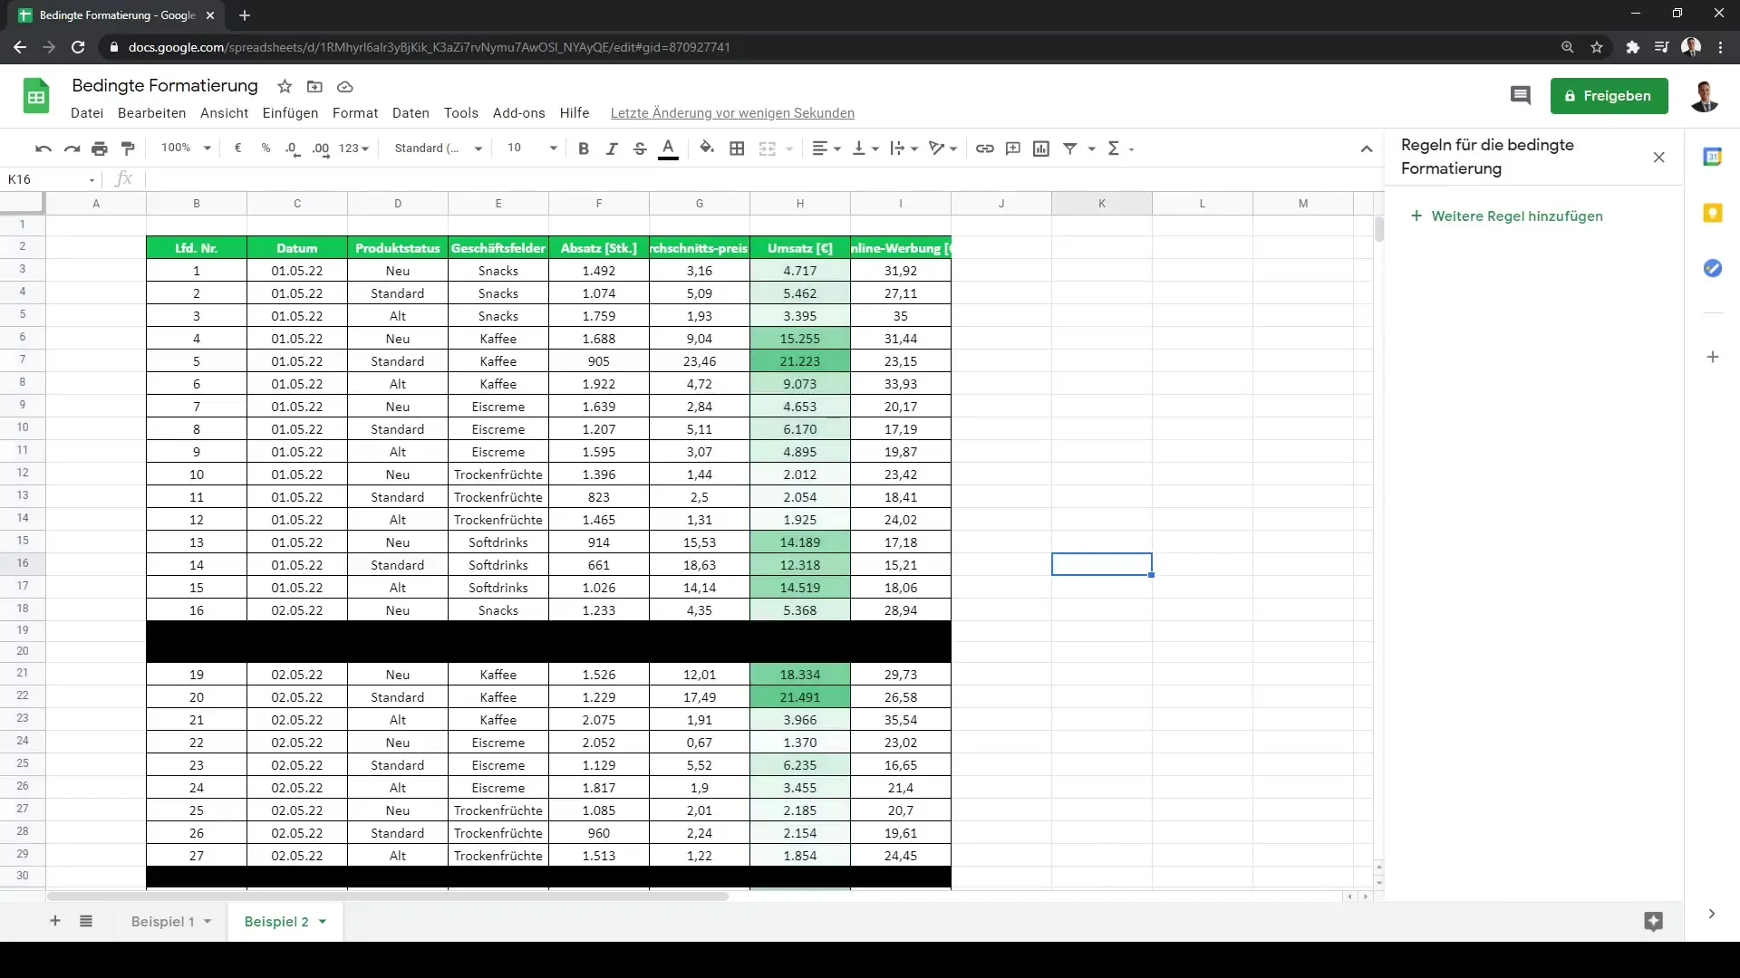Viewport: 1740px width, 978px height.
Task: Click the Einfügen menu item
Action: (x=289, y=112)
